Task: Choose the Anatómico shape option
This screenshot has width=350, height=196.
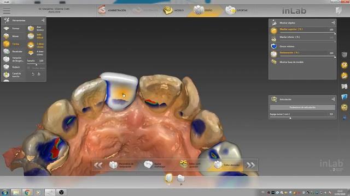Action: [36, 28]
